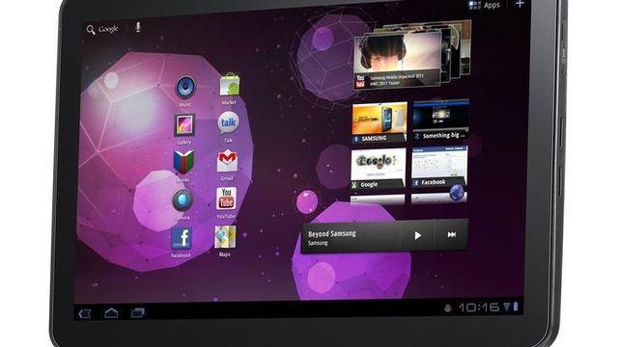Tap the Android notification icon in status bar

[x=447, y=308]
